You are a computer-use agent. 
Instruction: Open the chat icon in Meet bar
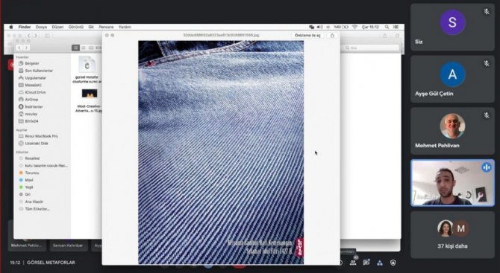click(x=366, y=263)
